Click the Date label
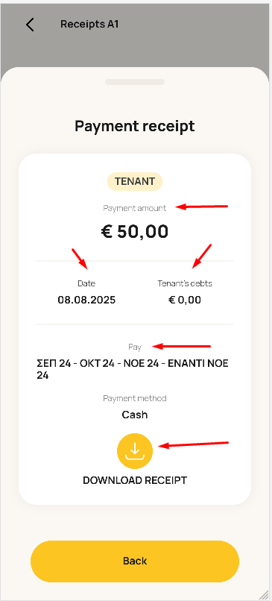 click(x=86, y=283)
